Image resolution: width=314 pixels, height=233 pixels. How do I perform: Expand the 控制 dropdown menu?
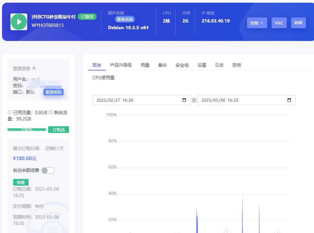pyautogui.click(x=257, y=23)
